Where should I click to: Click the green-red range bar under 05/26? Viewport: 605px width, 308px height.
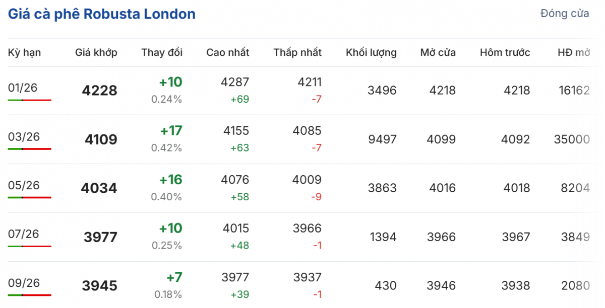[x=29, y=198]
